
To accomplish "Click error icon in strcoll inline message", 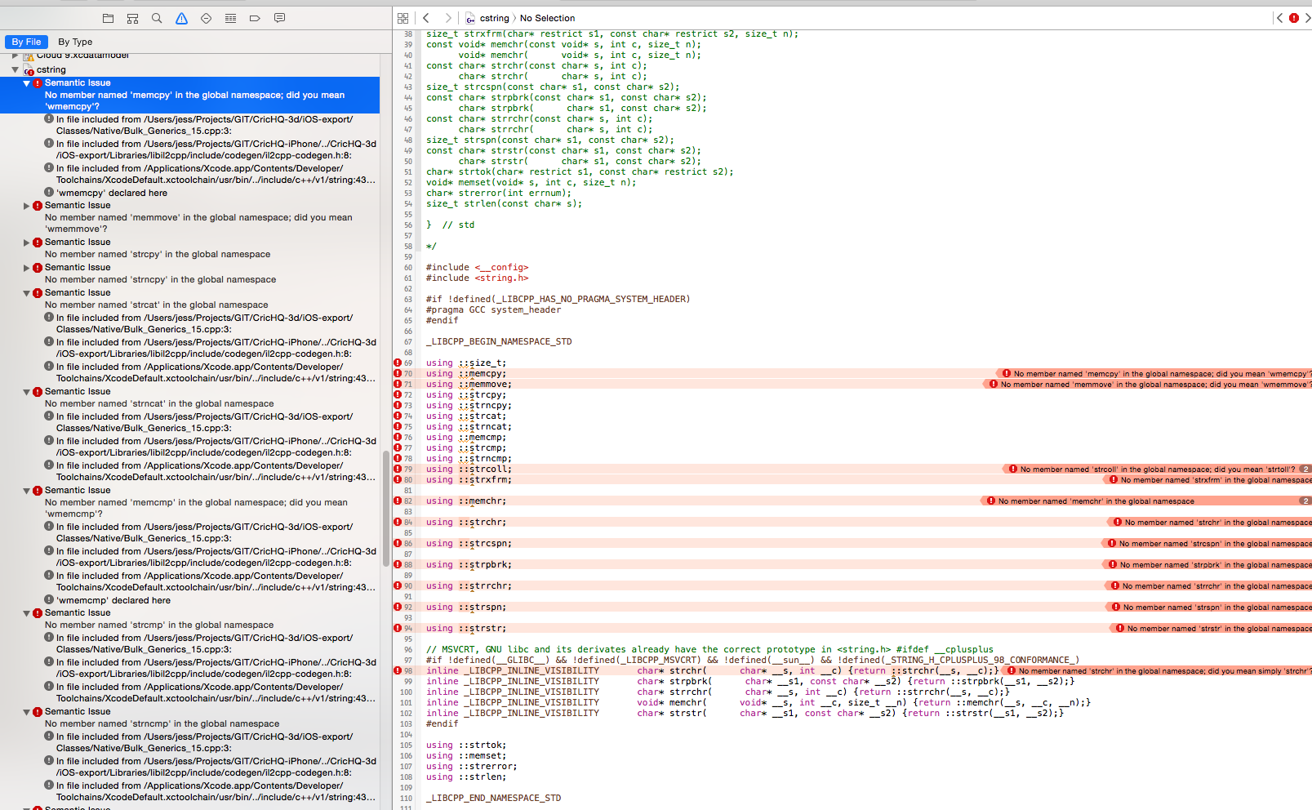I will point(1013,469).
